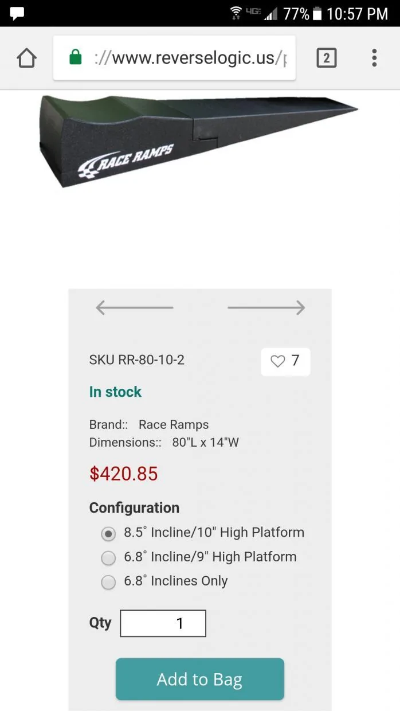Screen dimensions: 400x711
Task: Tap the browser home icon
Action: coord(27,58)
